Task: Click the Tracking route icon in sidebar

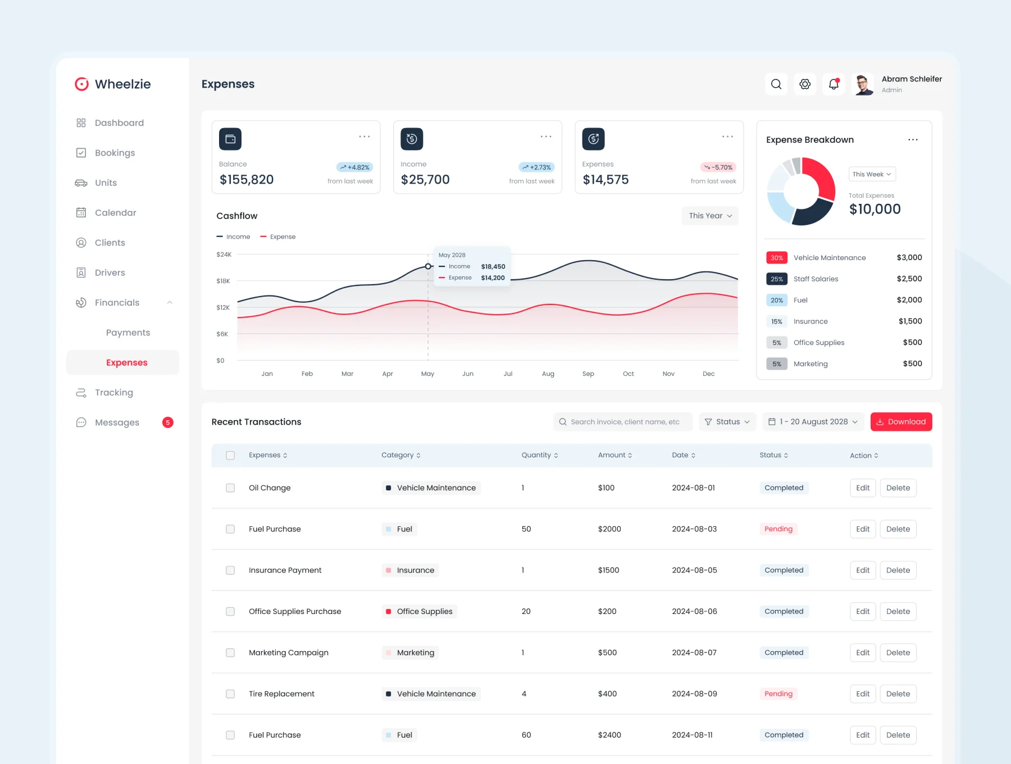Action: (81, 393)
